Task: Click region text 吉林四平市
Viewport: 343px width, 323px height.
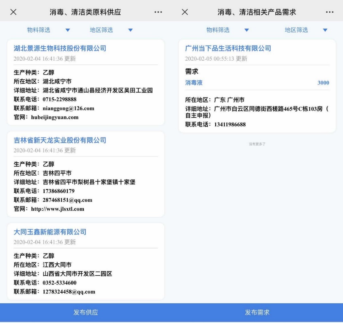Action: [x=57, y=173]
